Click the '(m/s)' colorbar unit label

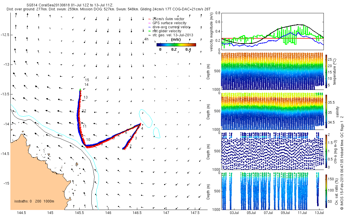tap(176, 39)
